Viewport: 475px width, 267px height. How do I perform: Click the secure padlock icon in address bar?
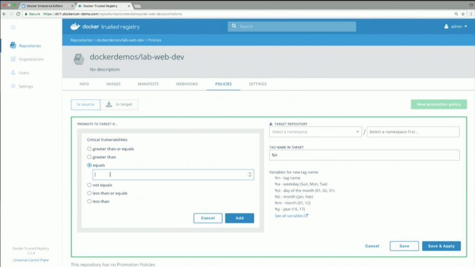[26, 14]
